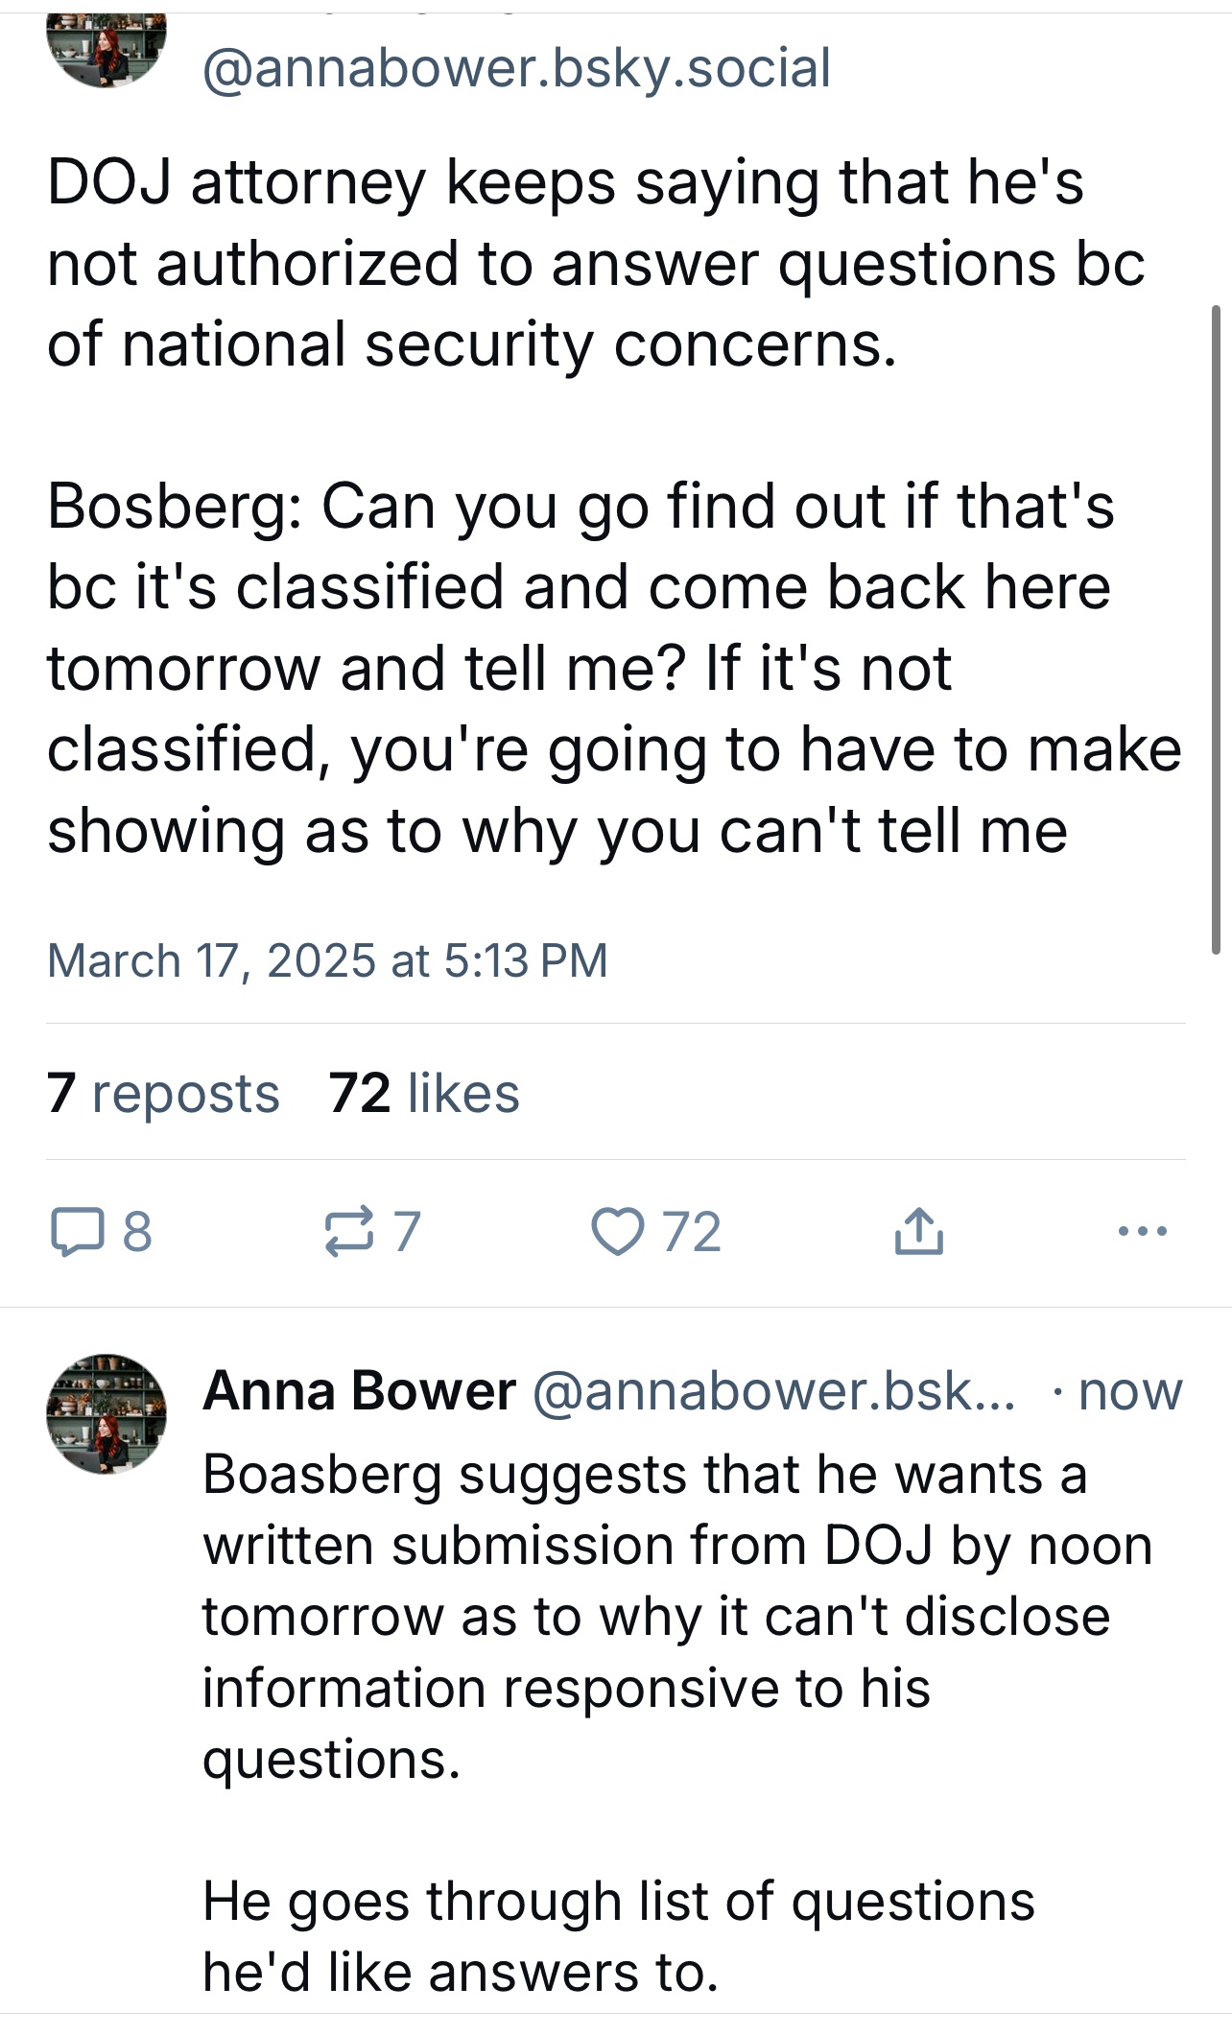The width and height of the screenshot is (1232, 2035).
Task: Tap the "DOJ attorney keeps saying" paragraph
Action: [x=595, y=263]
